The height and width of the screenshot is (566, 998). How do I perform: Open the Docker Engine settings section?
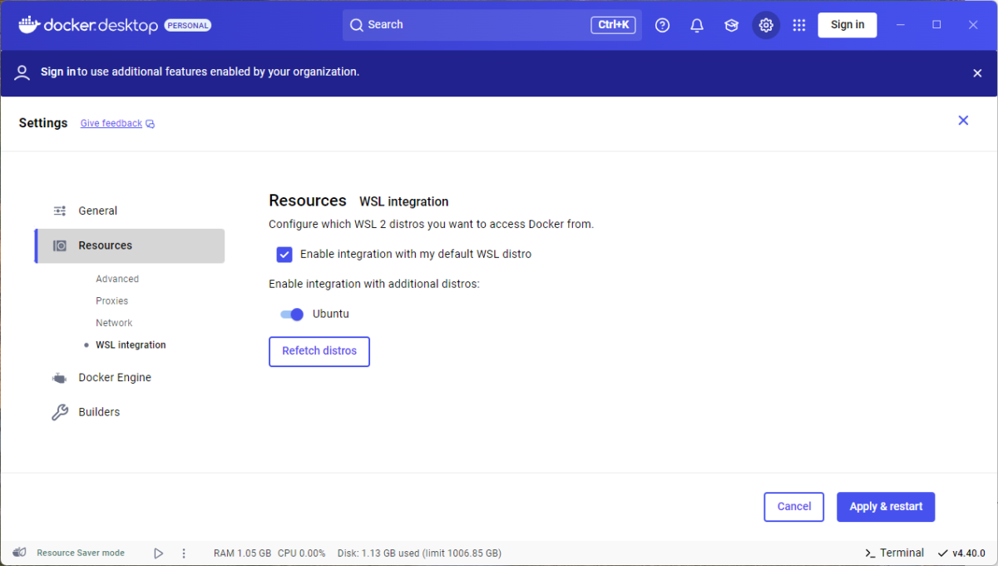pyautogui.click(x=116, y=377)
